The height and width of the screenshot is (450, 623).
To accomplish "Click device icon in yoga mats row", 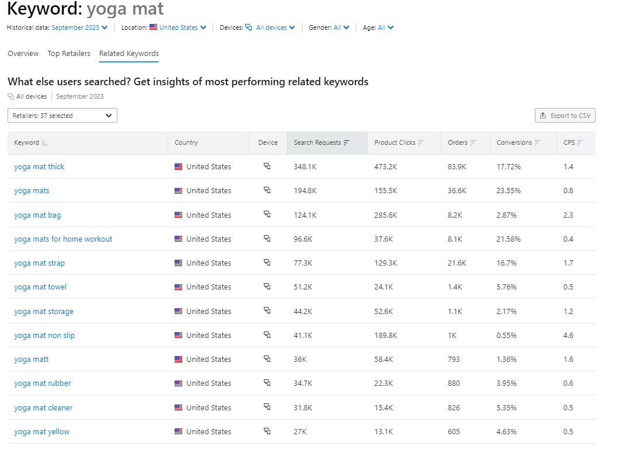I will point(267,190).
